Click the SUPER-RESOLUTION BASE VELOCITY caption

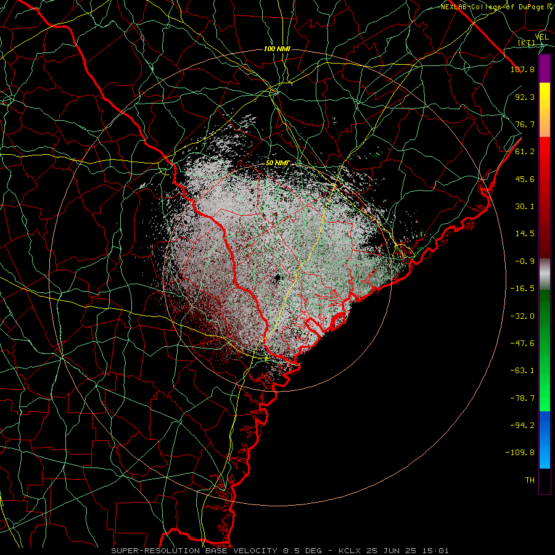tap(279, 551)
